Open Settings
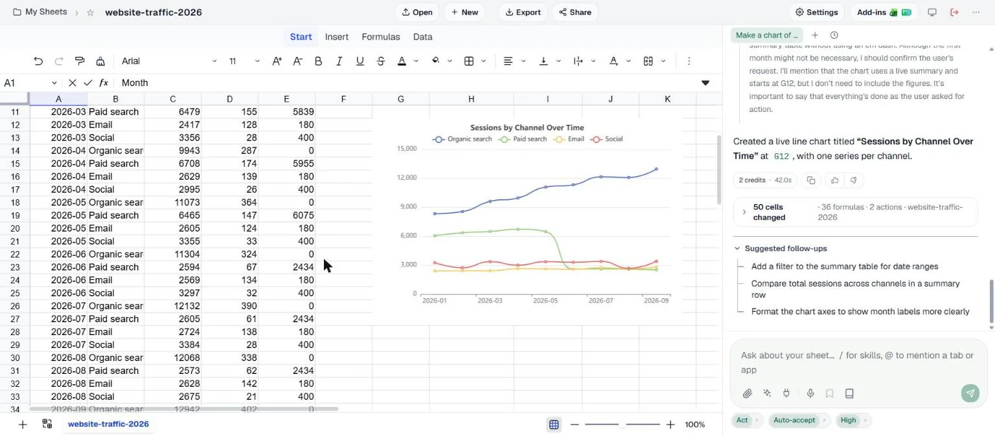995x436 pixels. [x=816, y=12]
